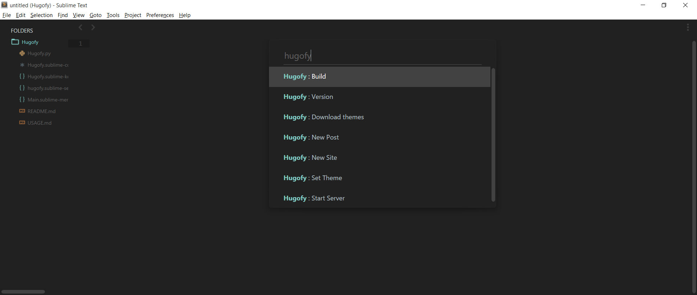Run the Hugofy : Build command
Screen dimensions: 697x295
[x=379, y=76]
